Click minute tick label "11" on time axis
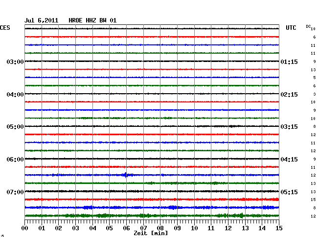The image size is (318, 241). [x=211, y=228]
